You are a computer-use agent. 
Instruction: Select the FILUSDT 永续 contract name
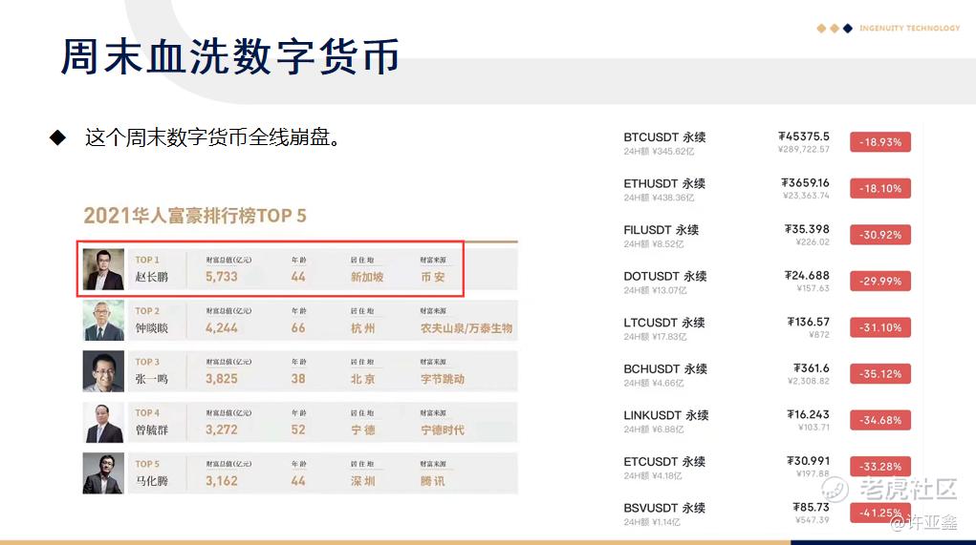coord(662,230)
